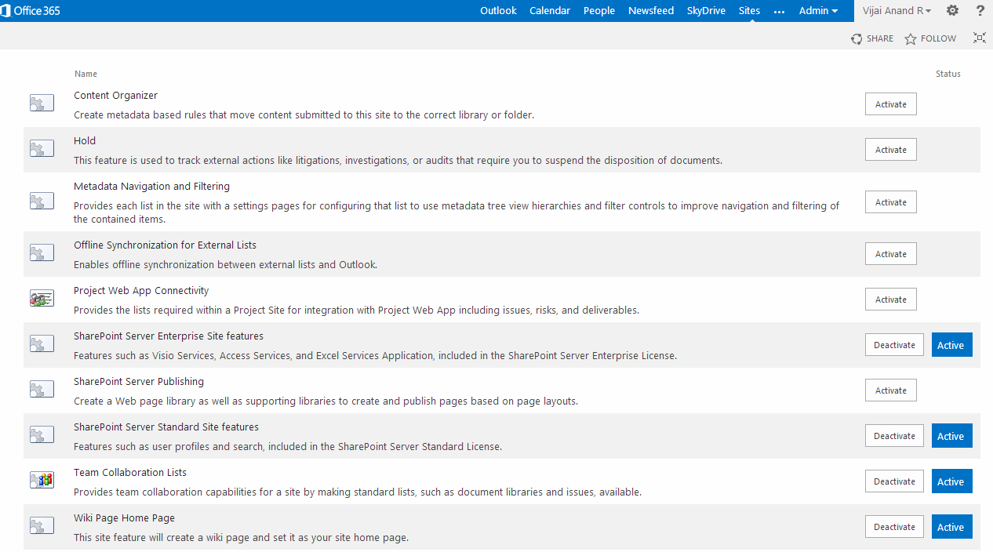Click the focus on content icon

click(979, 38)
